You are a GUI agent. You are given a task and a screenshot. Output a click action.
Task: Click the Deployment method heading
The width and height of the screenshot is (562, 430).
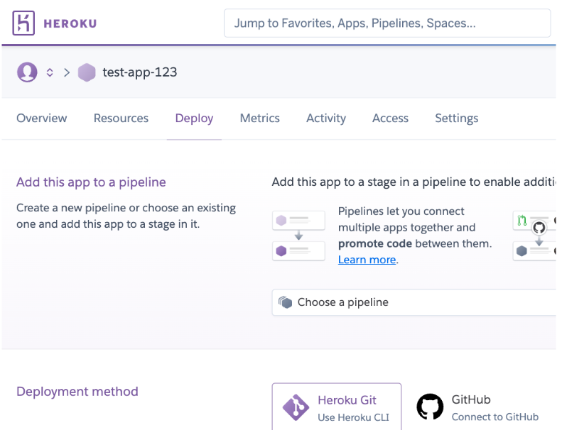click(77, 392)
